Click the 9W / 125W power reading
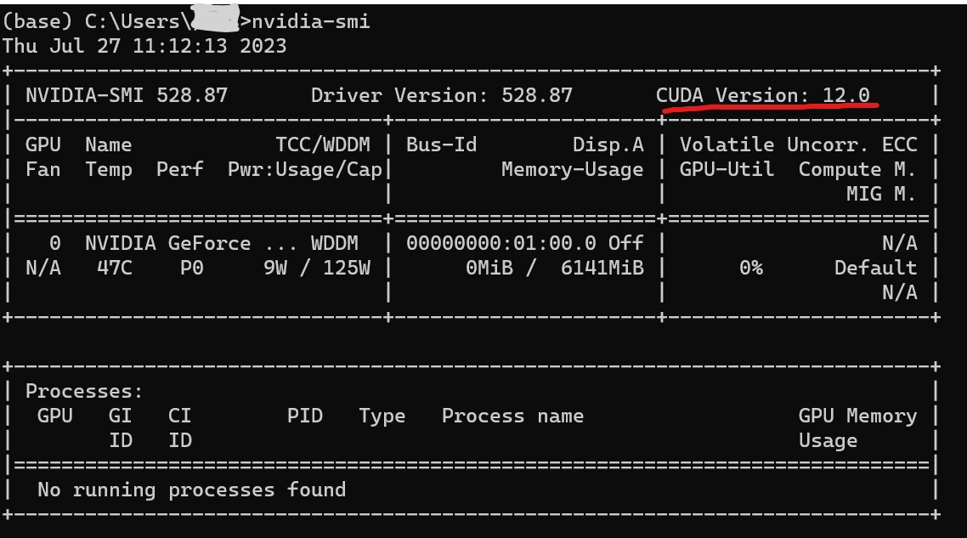The height and width of the screenshot is (538, 967). [317, 268]
